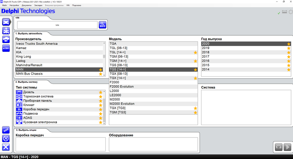
Task: Toggle the favorite star on MAN Bus Chassis
Action: (101, 74)
